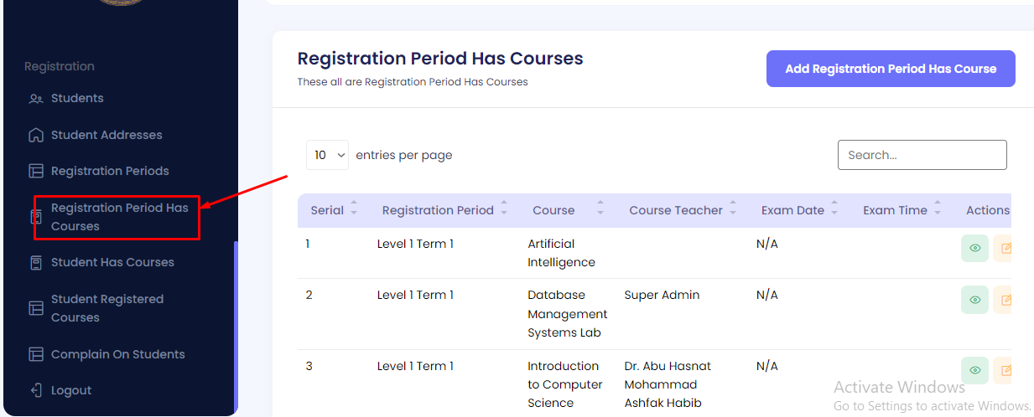Viewport: 1034px width, 417px height.
Task: Open the entries per page dropdown
Action: pyautogui.click(x=327, y=155)
